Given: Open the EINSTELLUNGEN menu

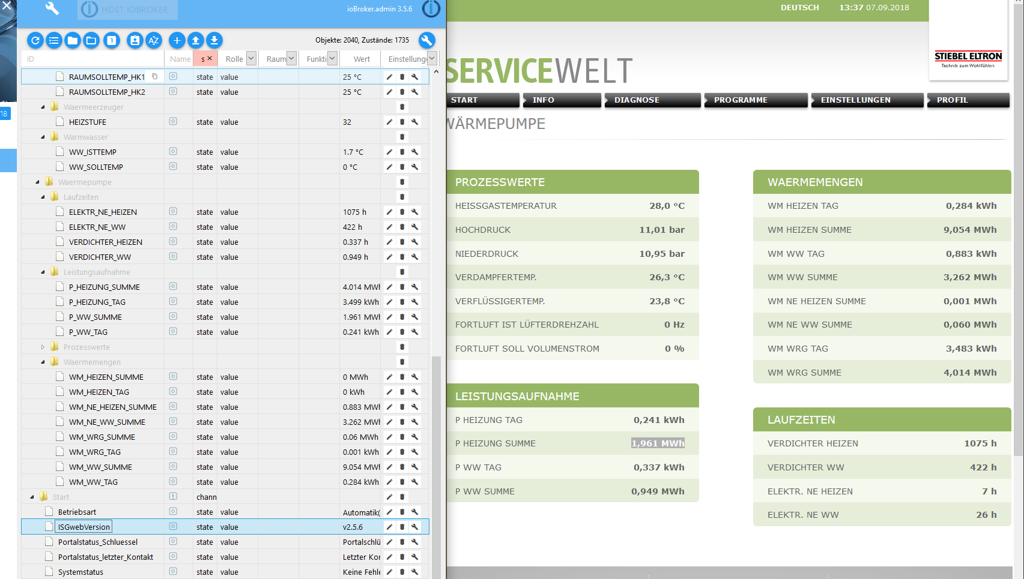Looking at the screenshot, I should (x=867, y=100).
